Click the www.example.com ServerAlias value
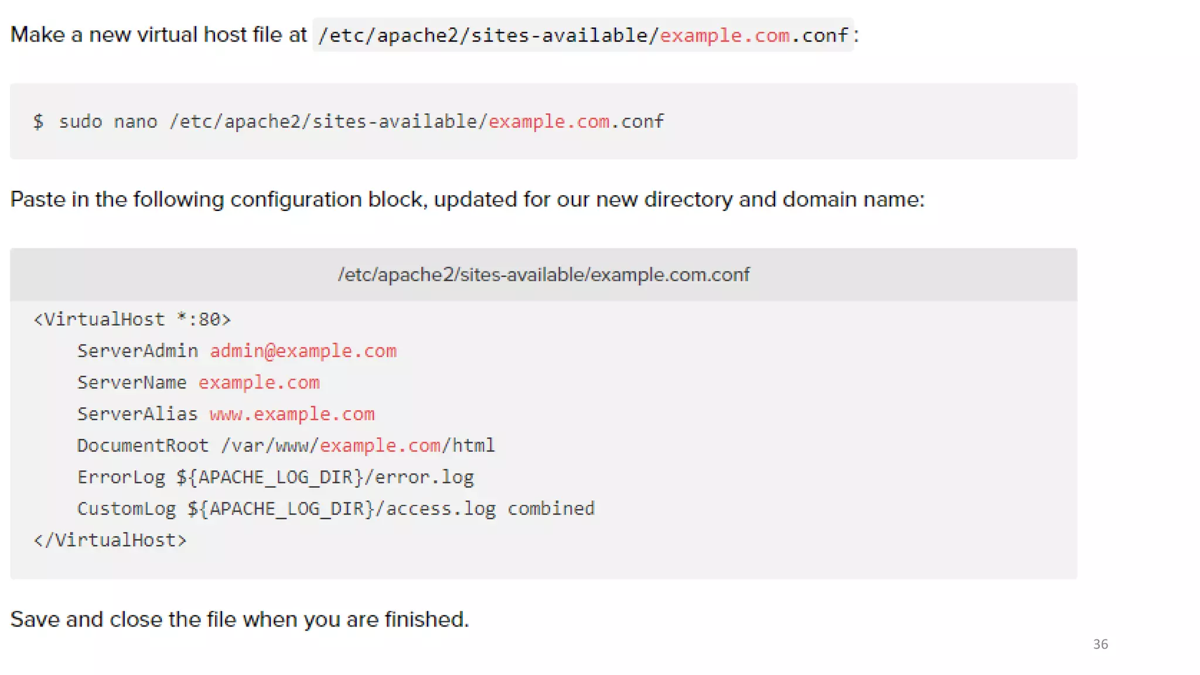This screenshot has width=1200, height=675. point(292,414)
